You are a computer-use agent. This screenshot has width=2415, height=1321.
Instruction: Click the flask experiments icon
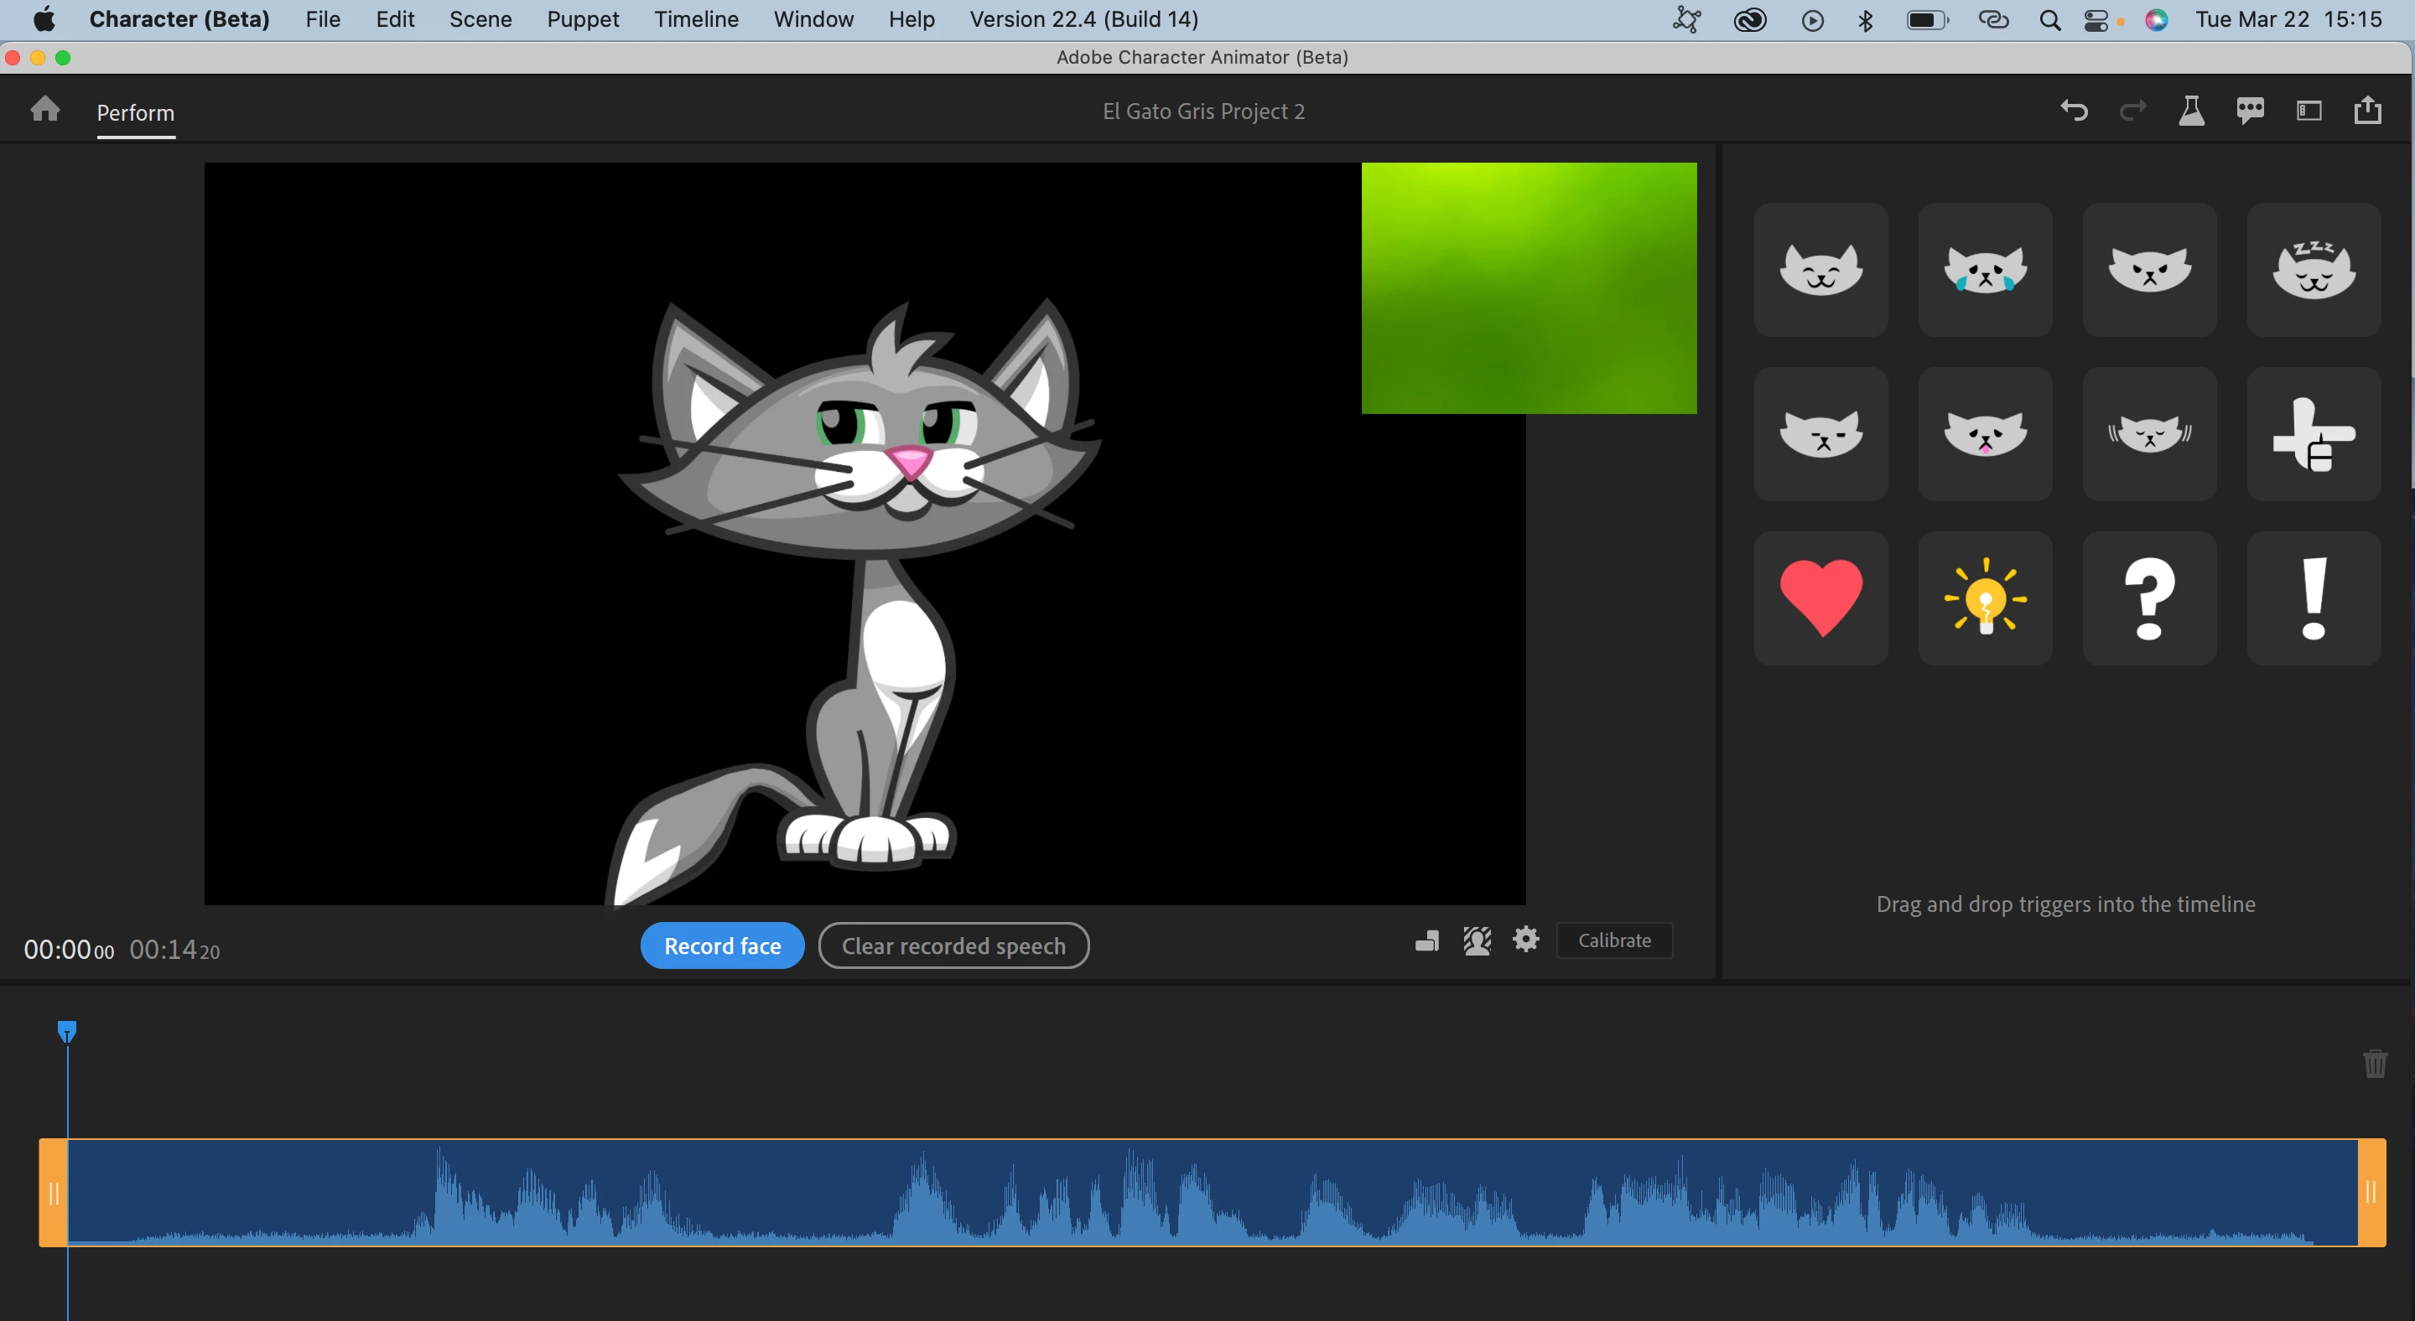coord(2191,111)
